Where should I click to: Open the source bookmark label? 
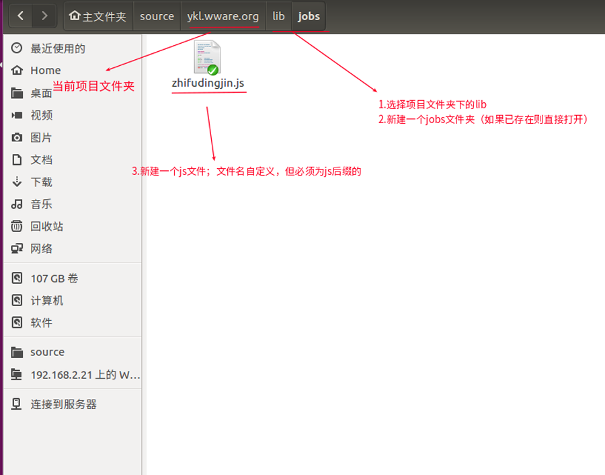point(48,352)
